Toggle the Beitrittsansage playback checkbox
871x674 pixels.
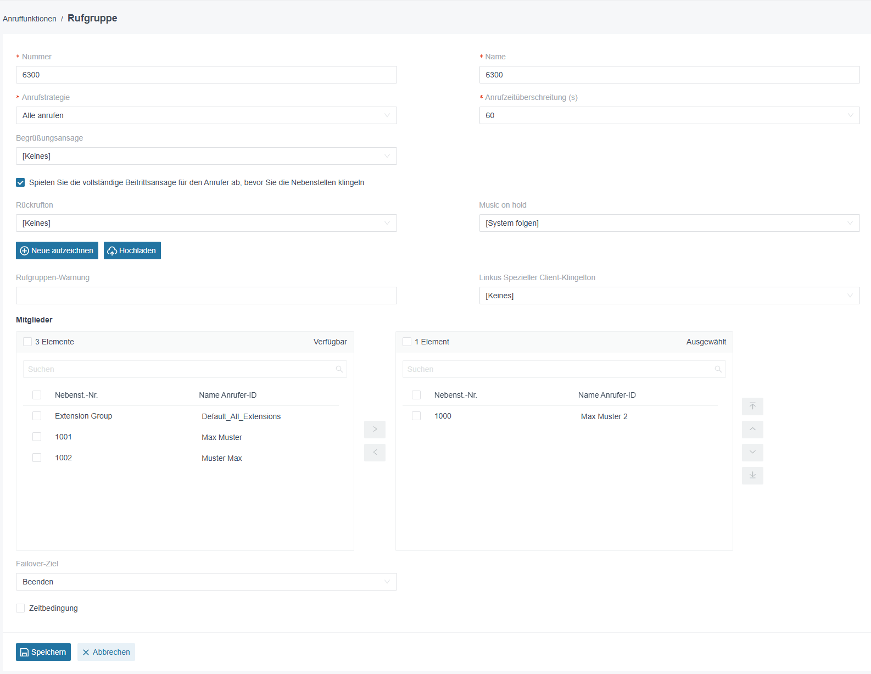(x=20, y=182)
